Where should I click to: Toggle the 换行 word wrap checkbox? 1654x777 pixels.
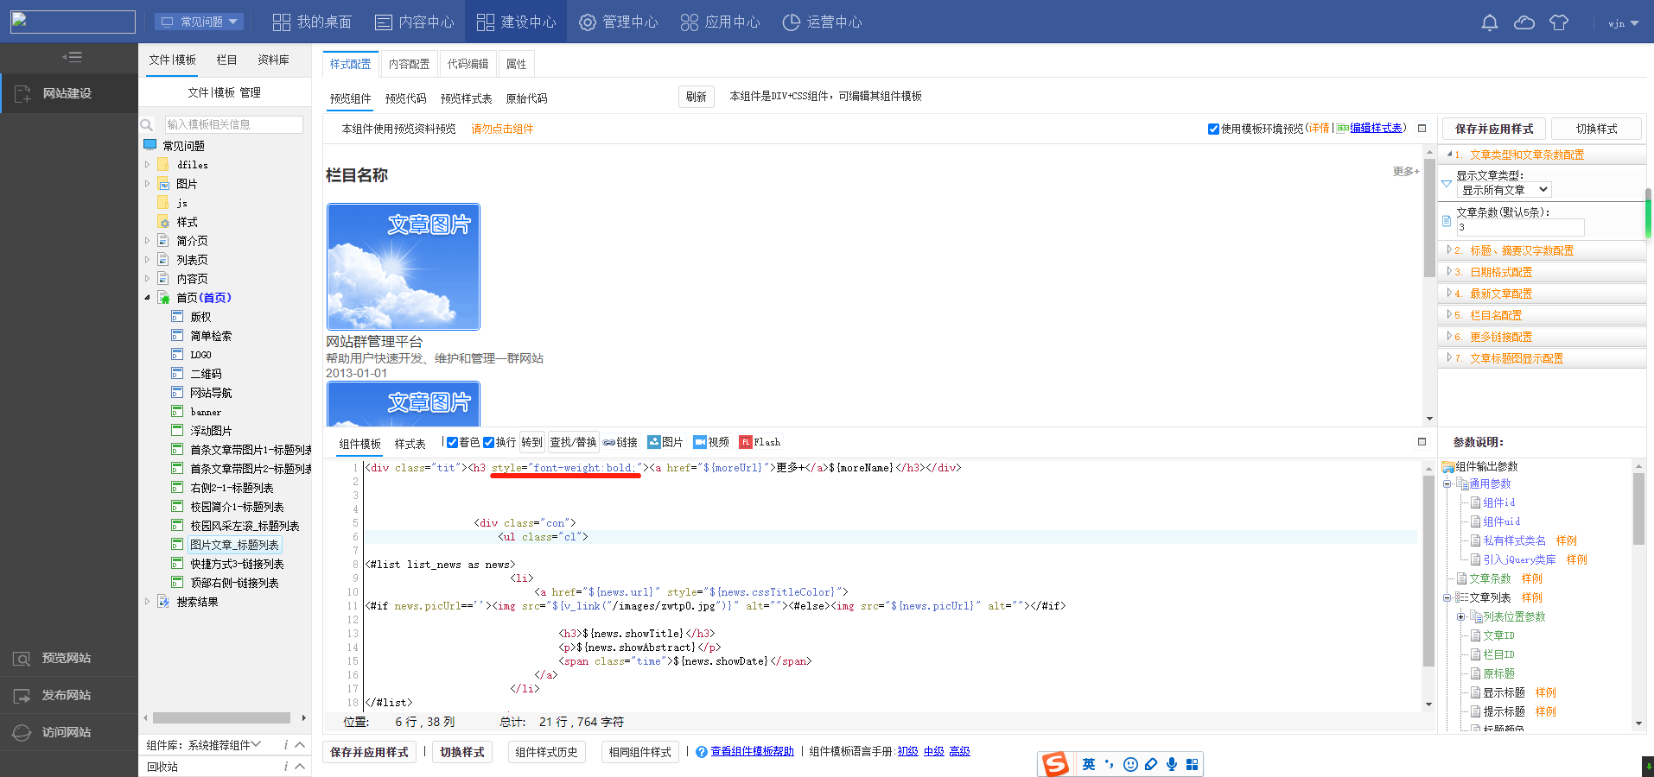tap(488, 442)
